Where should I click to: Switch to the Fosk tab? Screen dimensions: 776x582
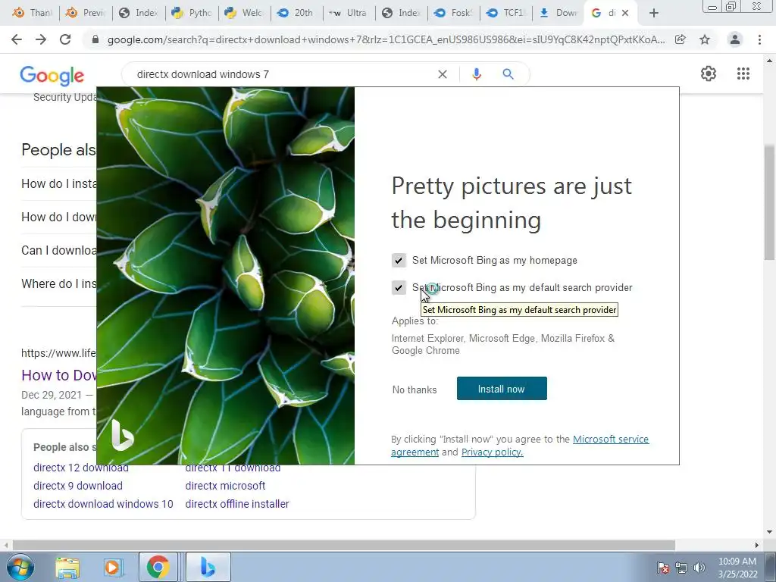pyautogui.click(x=455, y=13)
